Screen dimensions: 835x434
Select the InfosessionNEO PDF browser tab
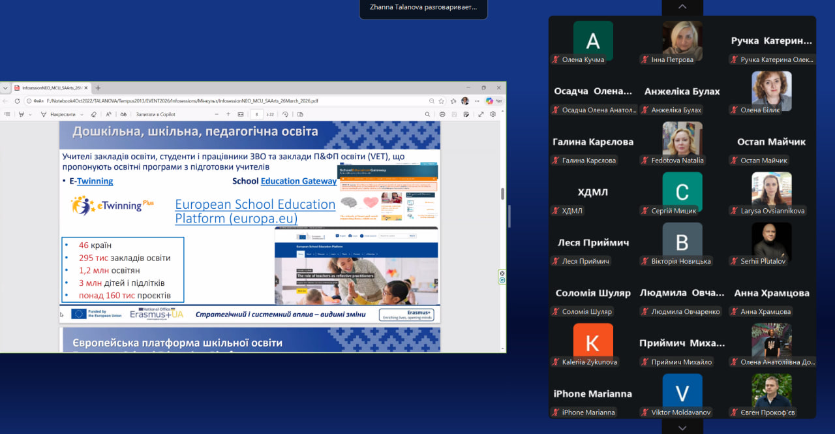click(51, 87)
